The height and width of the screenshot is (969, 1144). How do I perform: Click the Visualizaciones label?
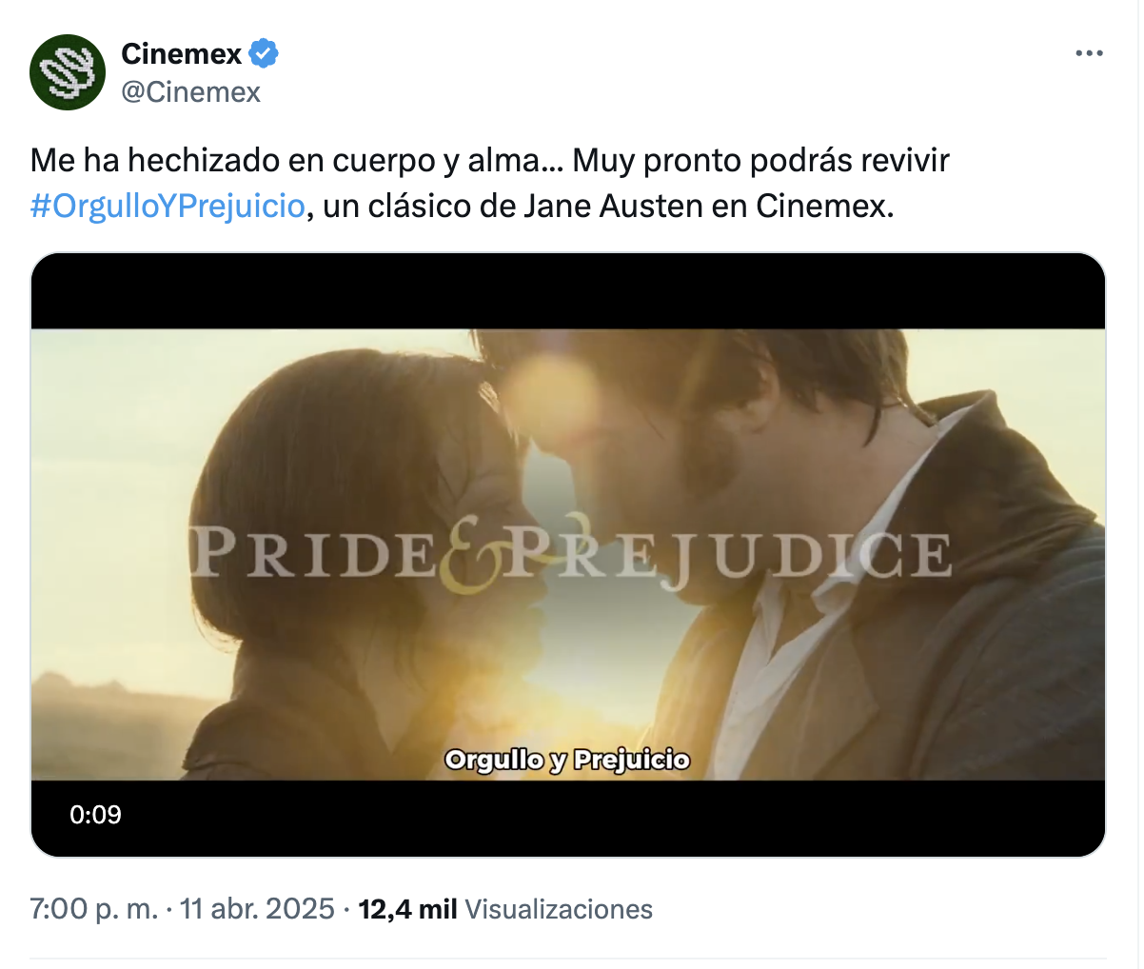[x=559, y=909]
